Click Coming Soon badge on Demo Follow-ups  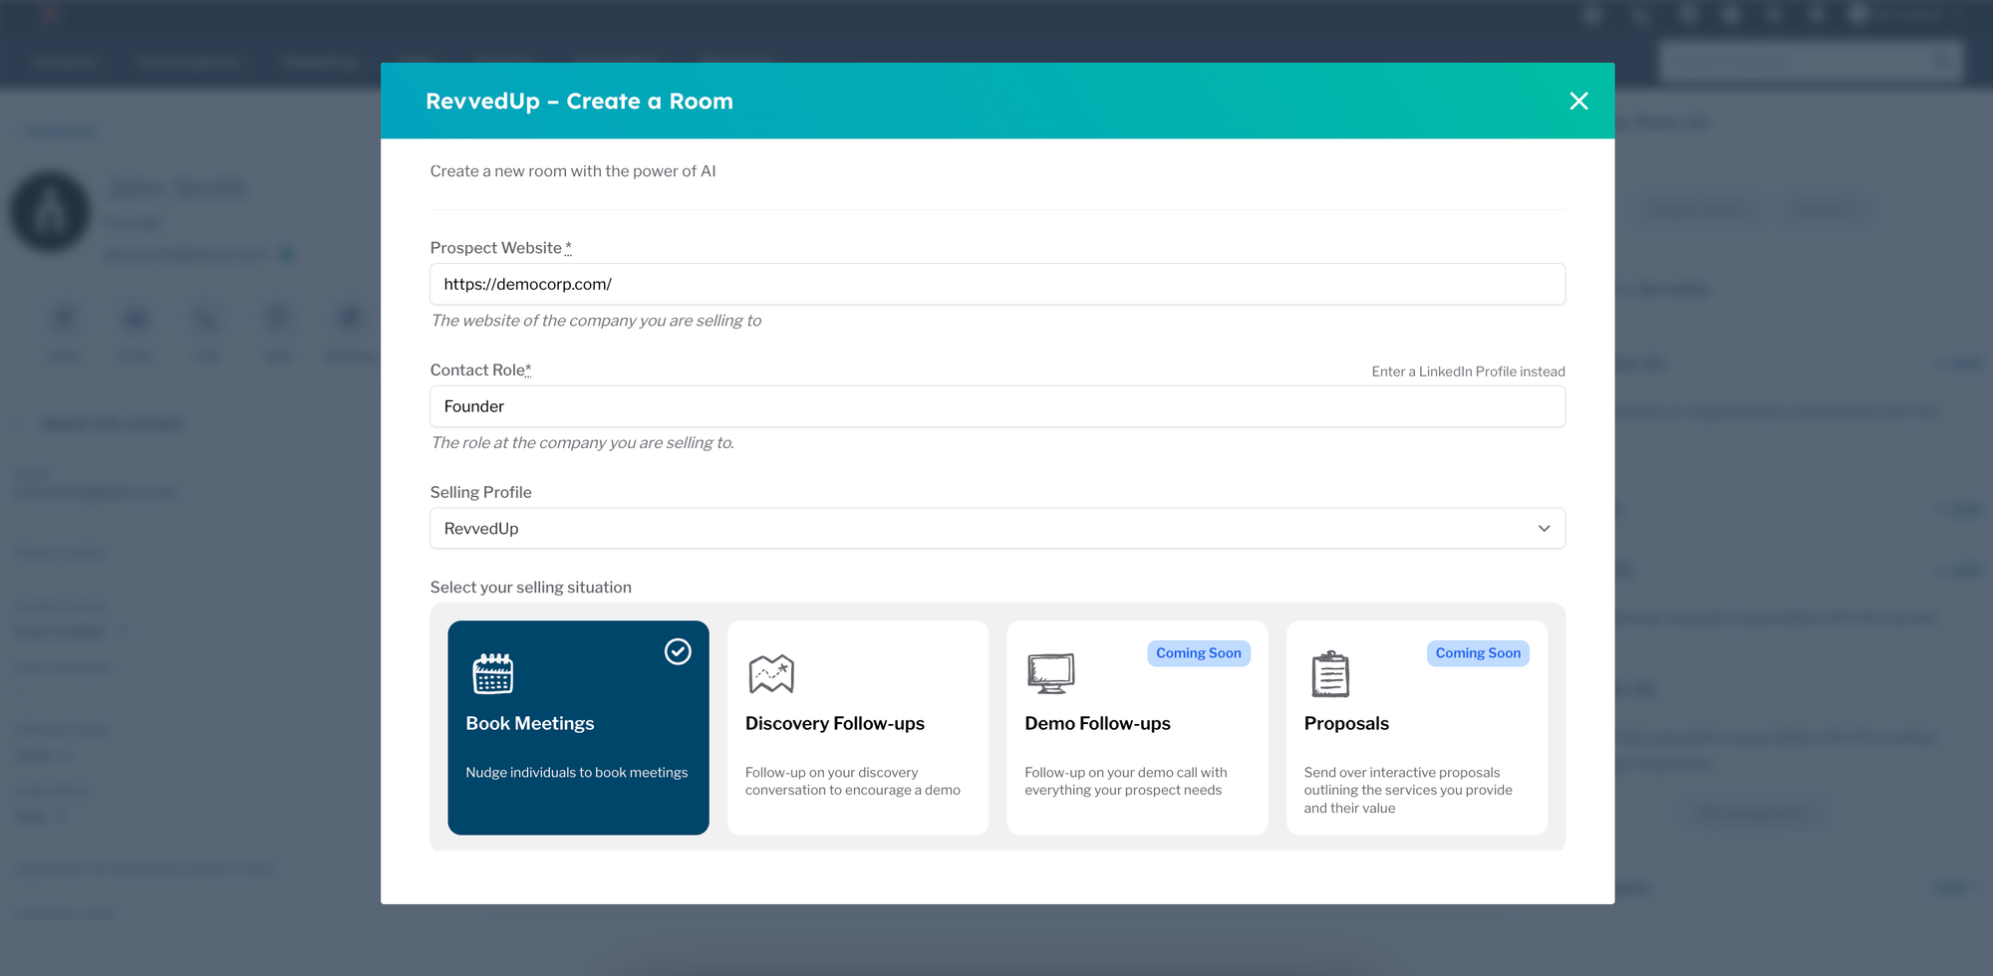pos(1199,653)
